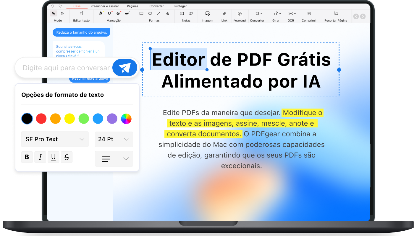Switch to the Converter tab
The width and height of the screenshot is (414, 236).
[156, 6]
